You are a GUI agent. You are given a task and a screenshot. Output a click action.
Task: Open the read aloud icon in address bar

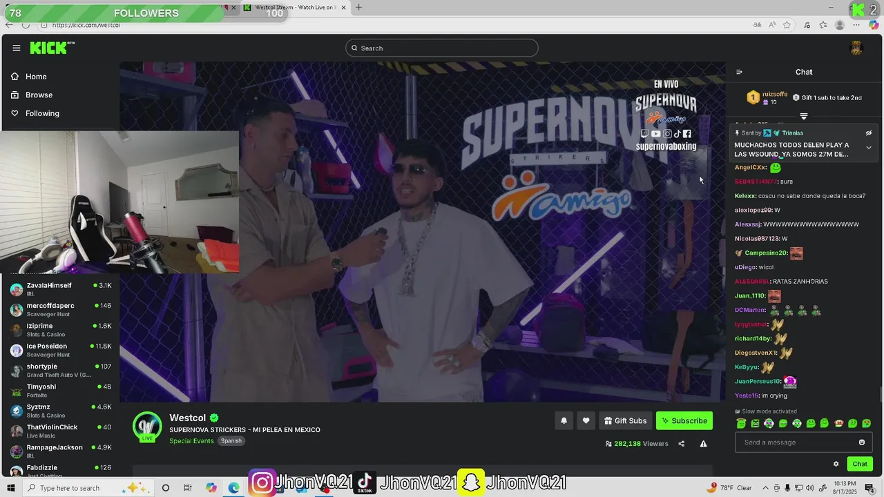pyautogui.click(x=773, y=25)
